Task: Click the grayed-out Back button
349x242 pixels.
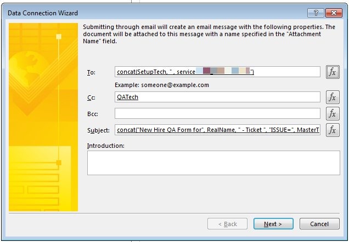Action: (227, 224)
